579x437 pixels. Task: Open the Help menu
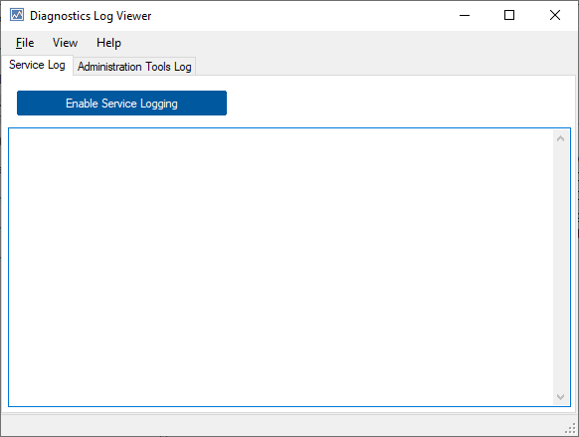(108, 43)
